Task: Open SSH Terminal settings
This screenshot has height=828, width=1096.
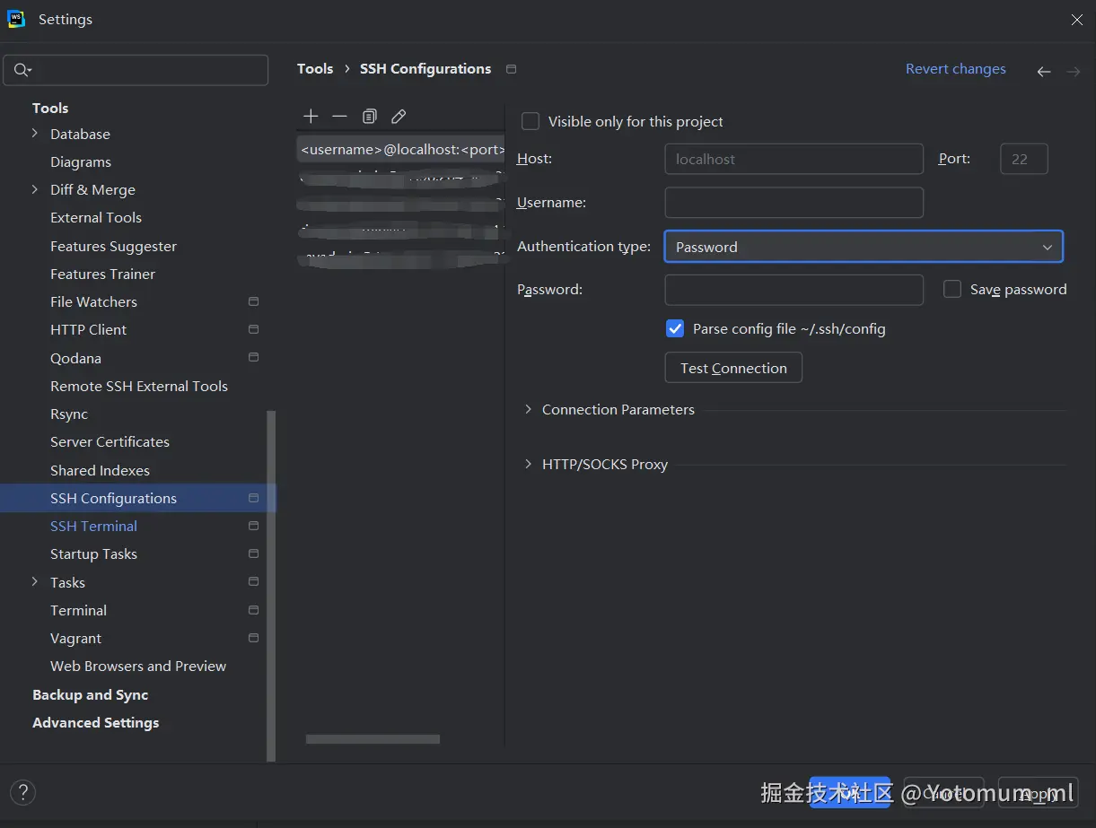Action: tap(93, 527)
